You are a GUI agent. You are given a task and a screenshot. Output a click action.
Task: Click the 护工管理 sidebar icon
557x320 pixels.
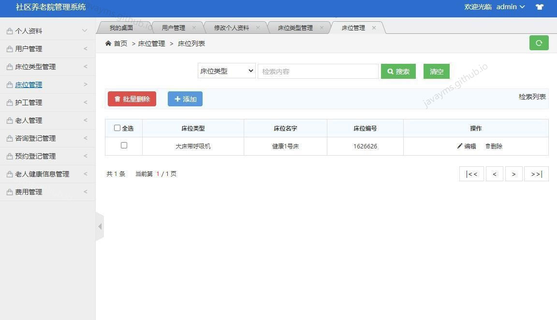[x=9, y=102]
